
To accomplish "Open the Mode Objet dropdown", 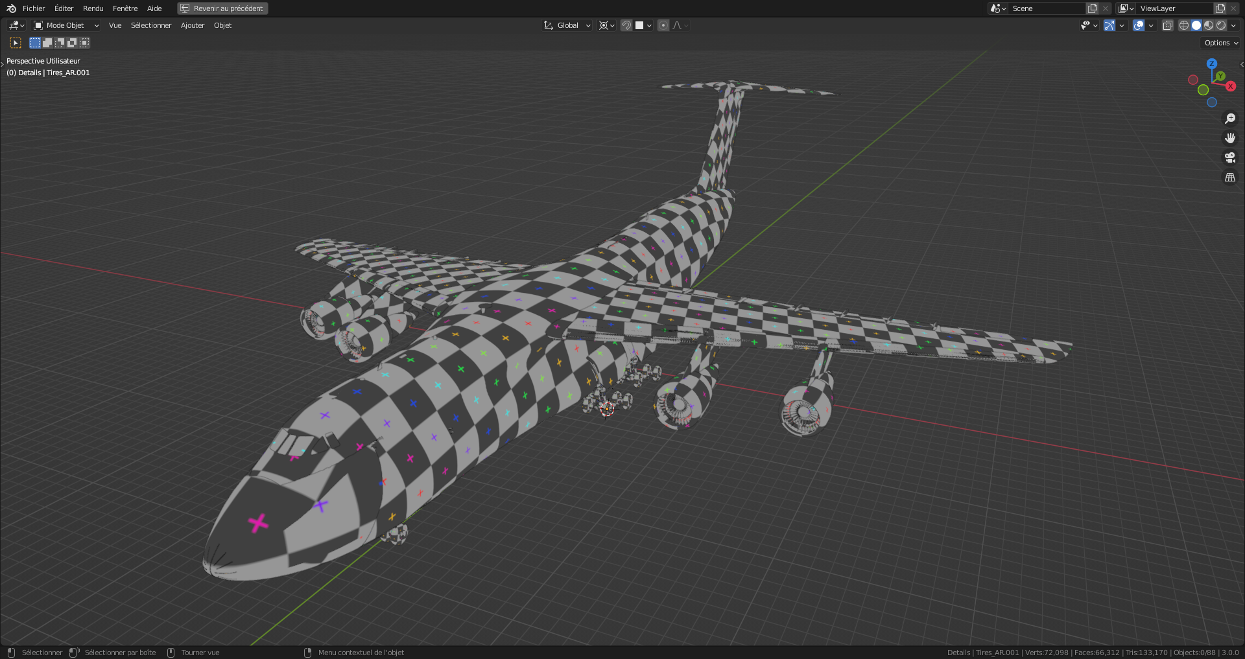I will (x=66, y=25).
